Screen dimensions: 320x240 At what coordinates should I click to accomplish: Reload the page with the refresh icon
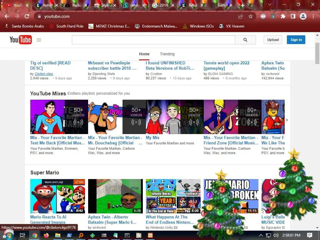tap(27, 16)
